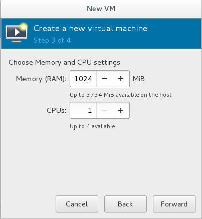Click the New VM title bar

click(x=101, y=9)
